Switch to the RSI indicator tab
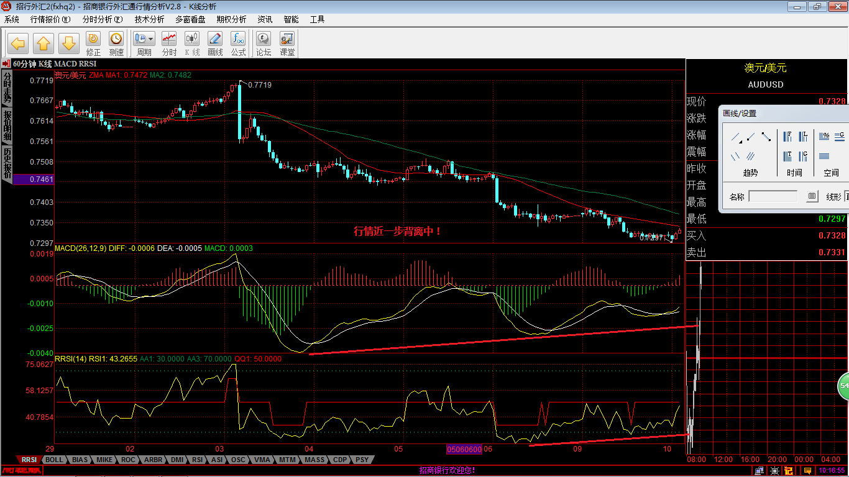 point(198,460)
